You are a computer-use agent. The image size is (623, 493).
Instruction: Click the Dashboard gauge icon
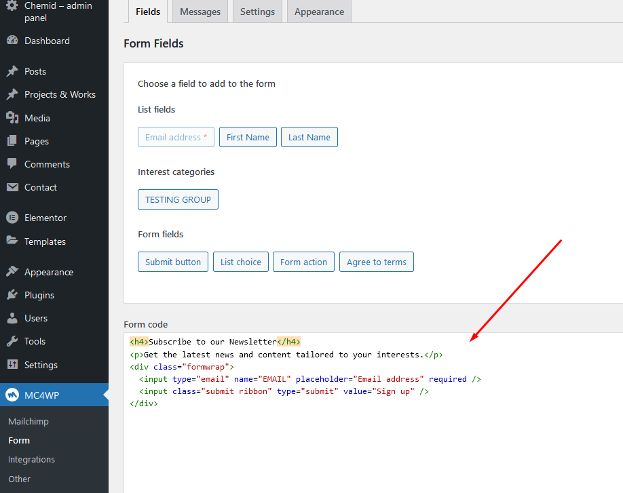(12, 41)
